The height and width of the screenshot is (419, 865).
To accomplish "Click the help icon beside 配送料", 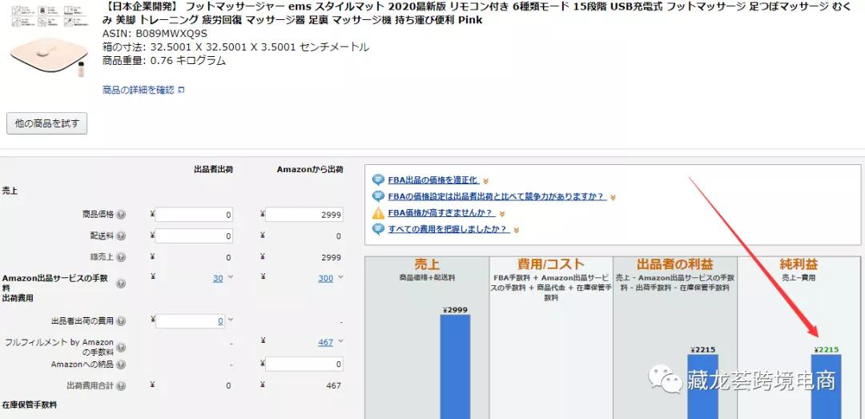I will 121,236.
